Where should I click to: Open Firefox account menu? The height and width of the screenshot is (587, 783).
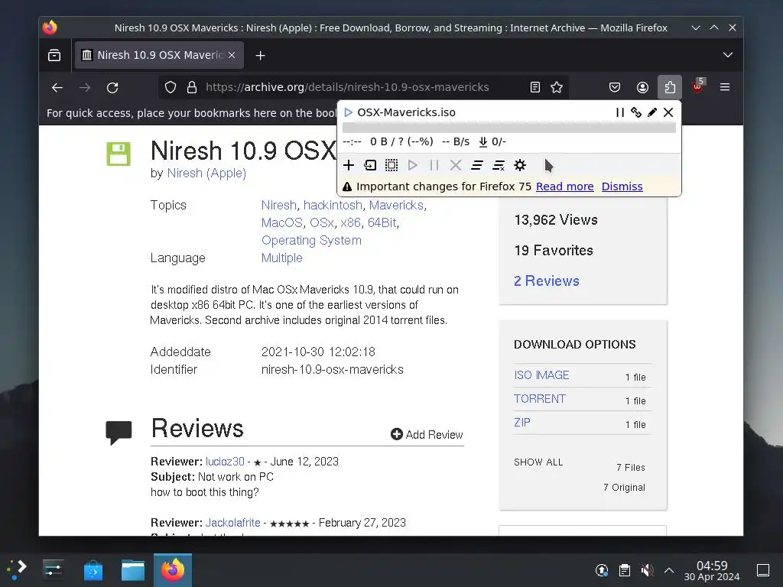point(642,87)
